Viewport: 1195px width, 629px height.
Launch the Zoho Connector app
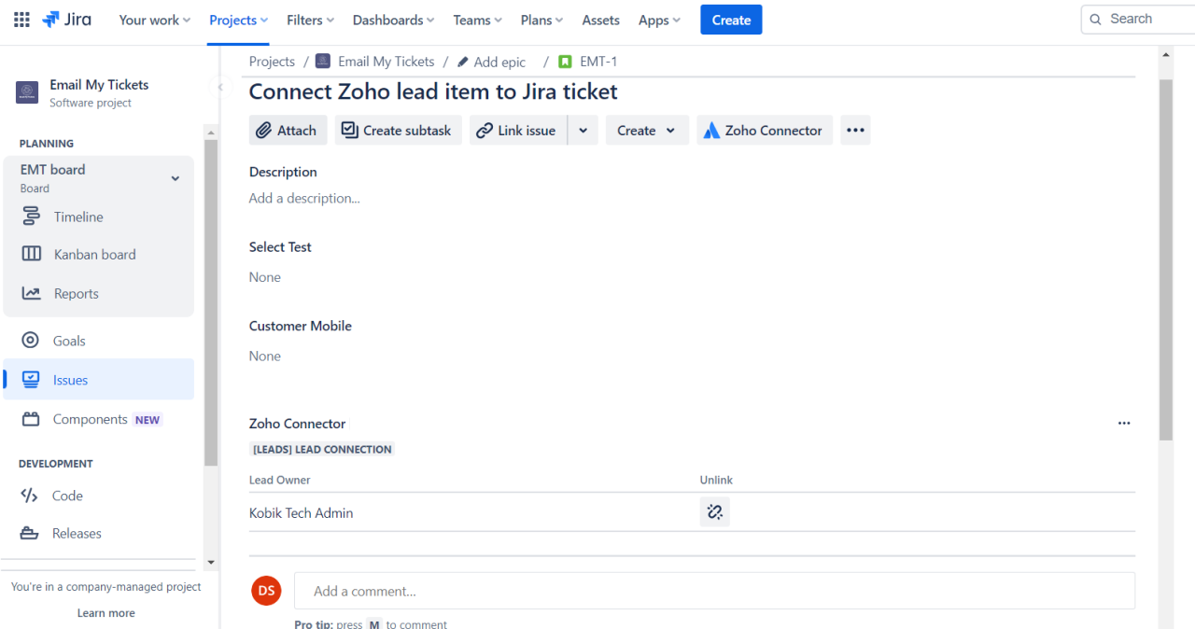pyautogui.click(x=764, y=130)
